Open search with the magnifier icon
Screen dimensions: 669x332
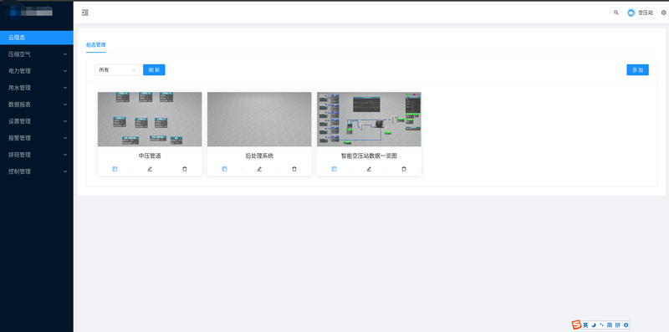coord(616,13)
